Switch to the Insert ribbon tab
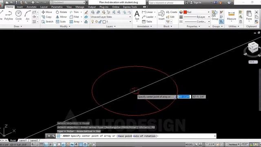 (20, 7)
